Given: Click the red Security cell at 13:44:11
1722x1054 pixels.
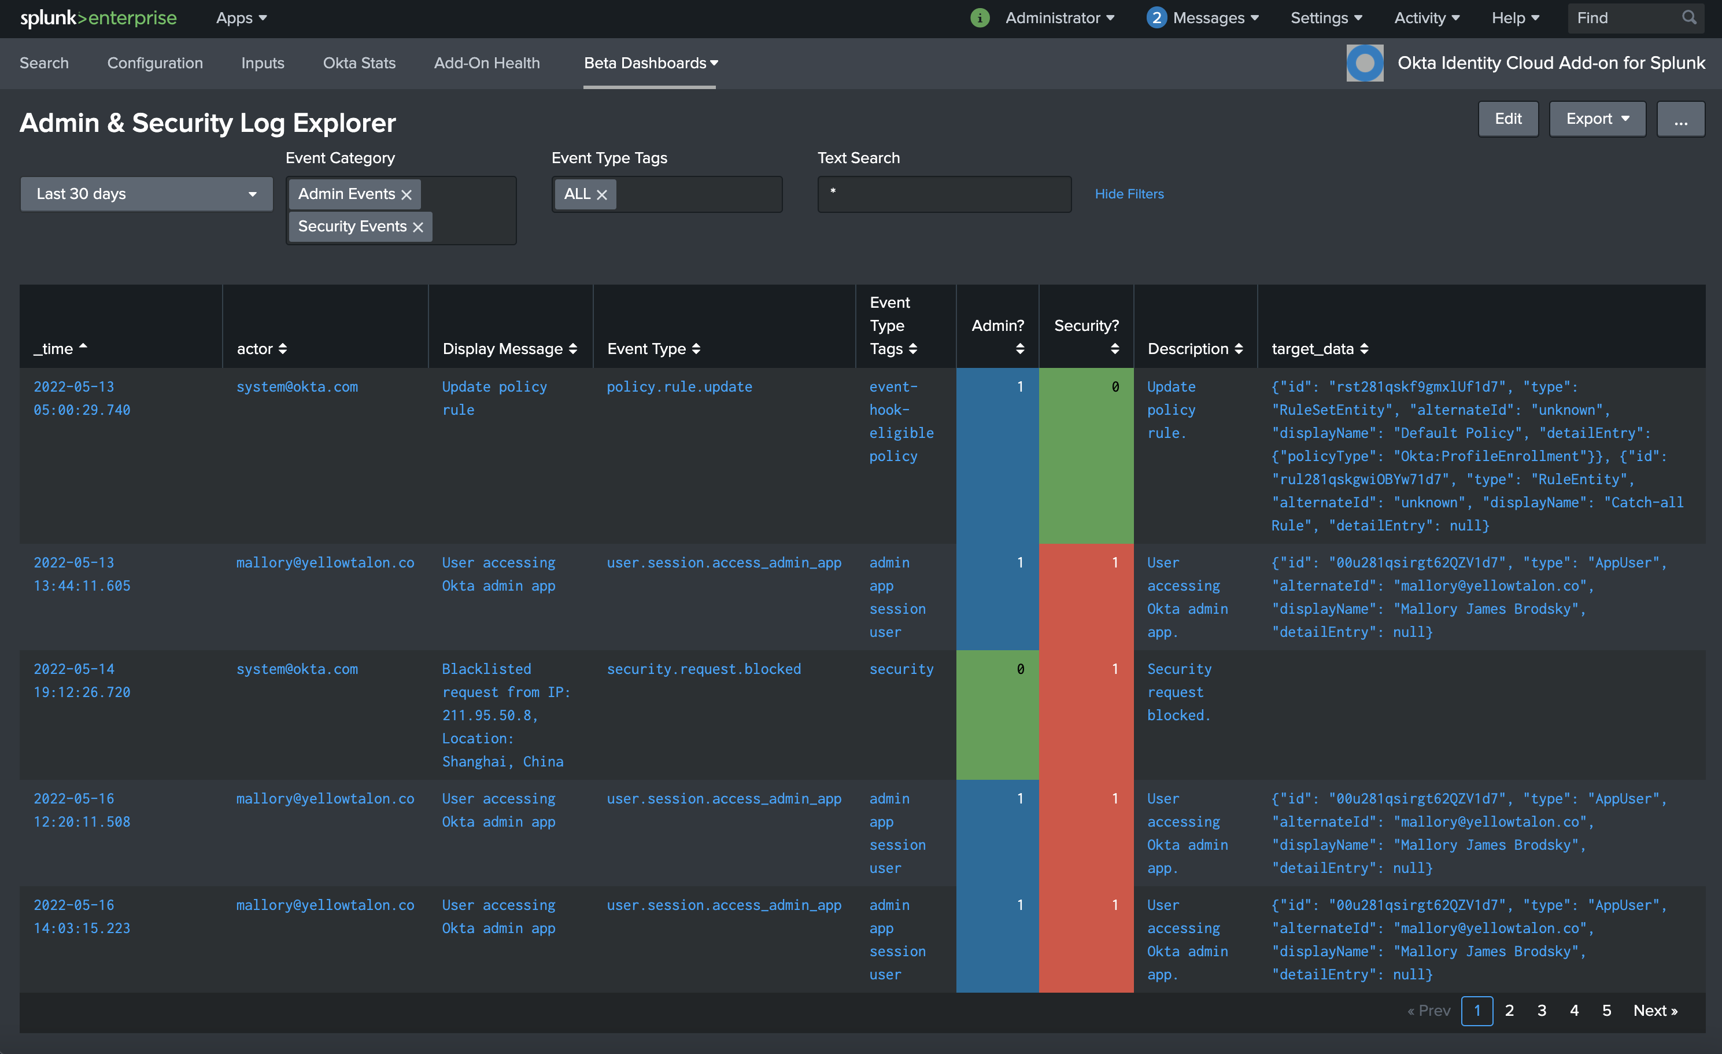Looking at the screenshot, I should [x=1086, y=596].
